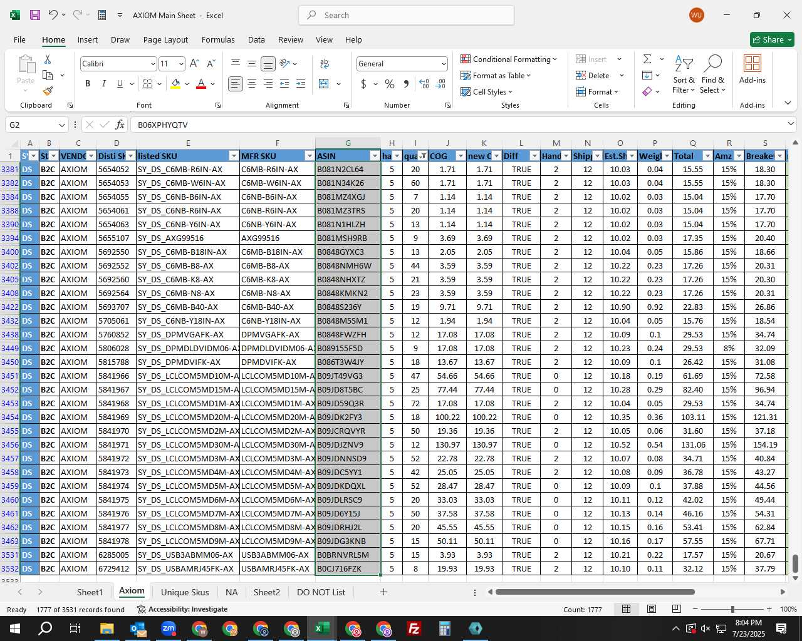Click the Wrap Text icon
This screenshot has height=641, width=802.
coord(325,63)
